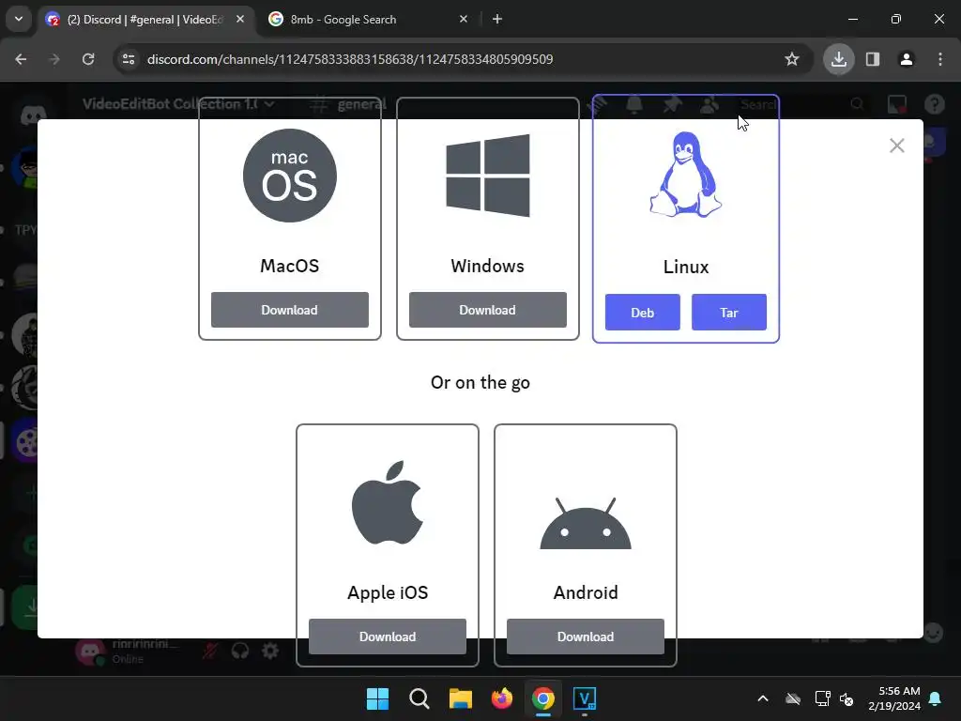Show hidden system tray icons
The height and width of the screenshot is (721, 961).
coord(763,698)
